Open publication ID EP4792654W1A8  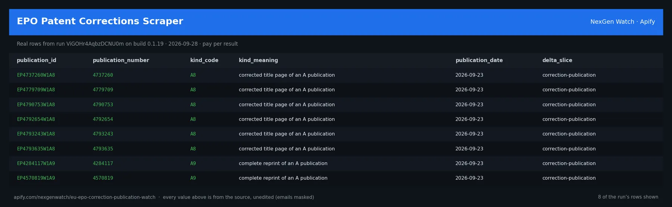pos(36,119)
